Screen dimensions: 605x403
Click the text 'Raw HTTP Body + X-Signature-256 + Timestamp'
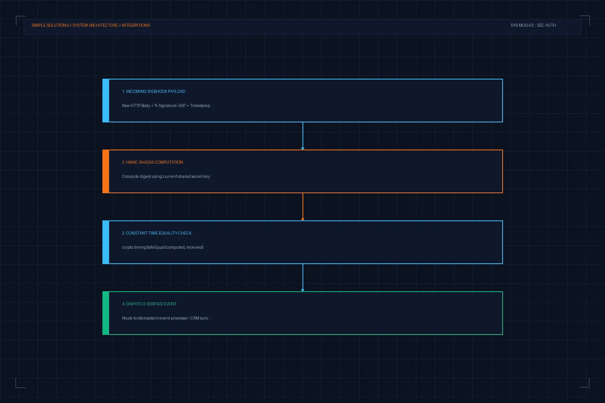166,105
